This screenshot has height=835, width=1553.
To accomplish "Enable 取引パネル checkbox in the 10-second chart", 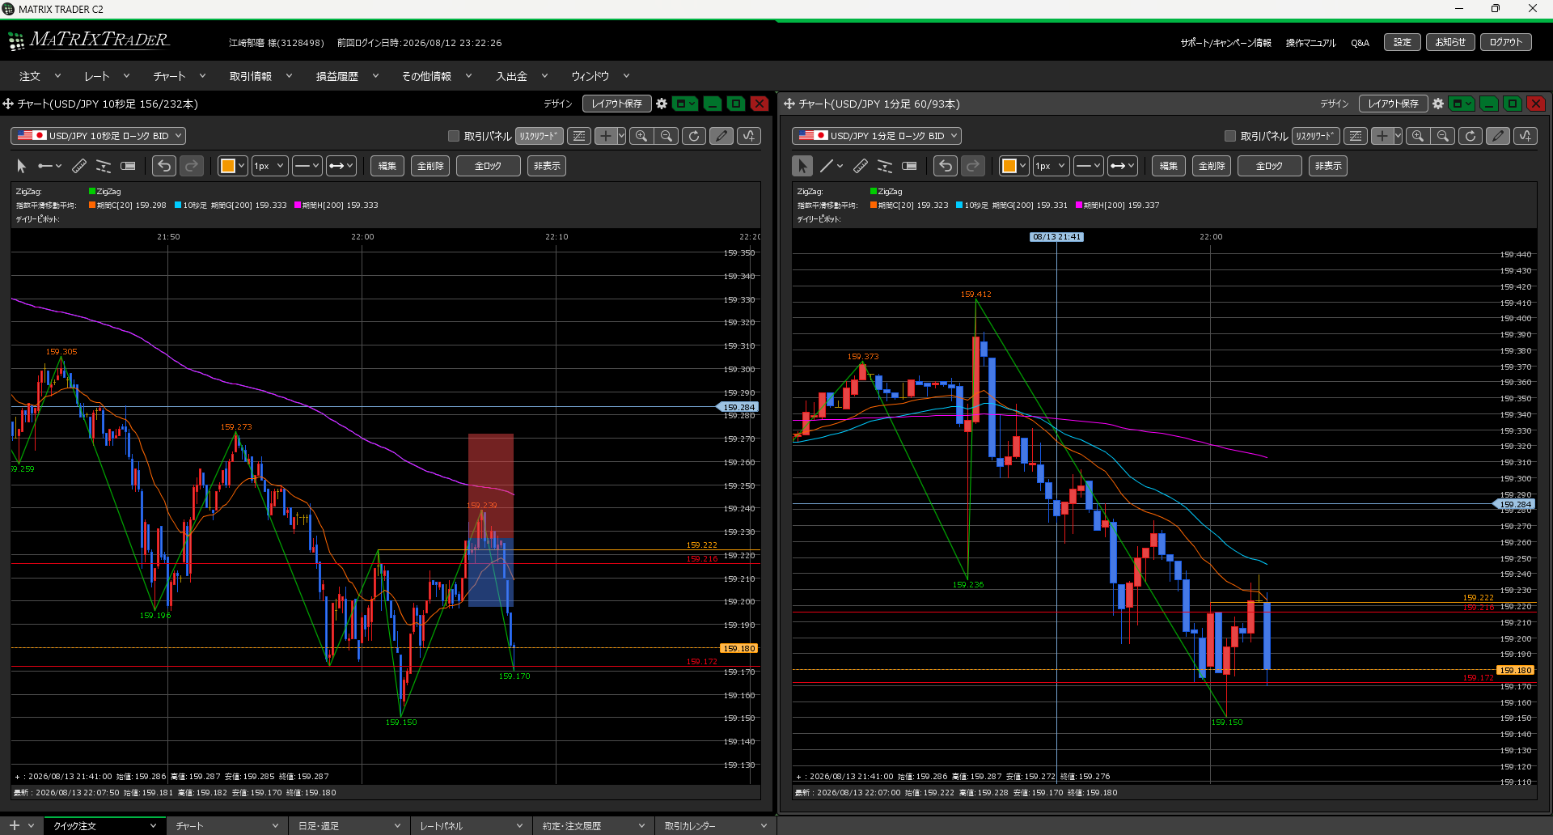I will pos(454,136).
